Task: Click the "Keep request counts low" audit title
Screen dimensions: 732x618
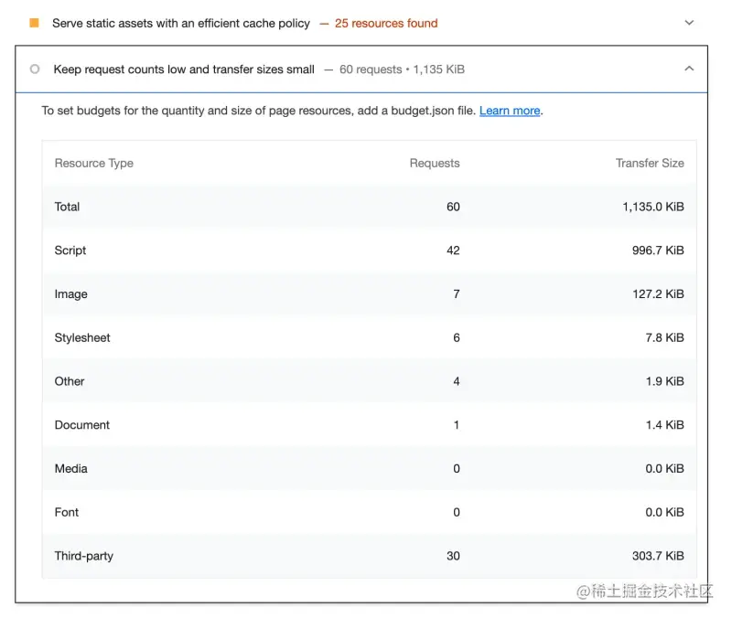Action: tap(184, 69)
